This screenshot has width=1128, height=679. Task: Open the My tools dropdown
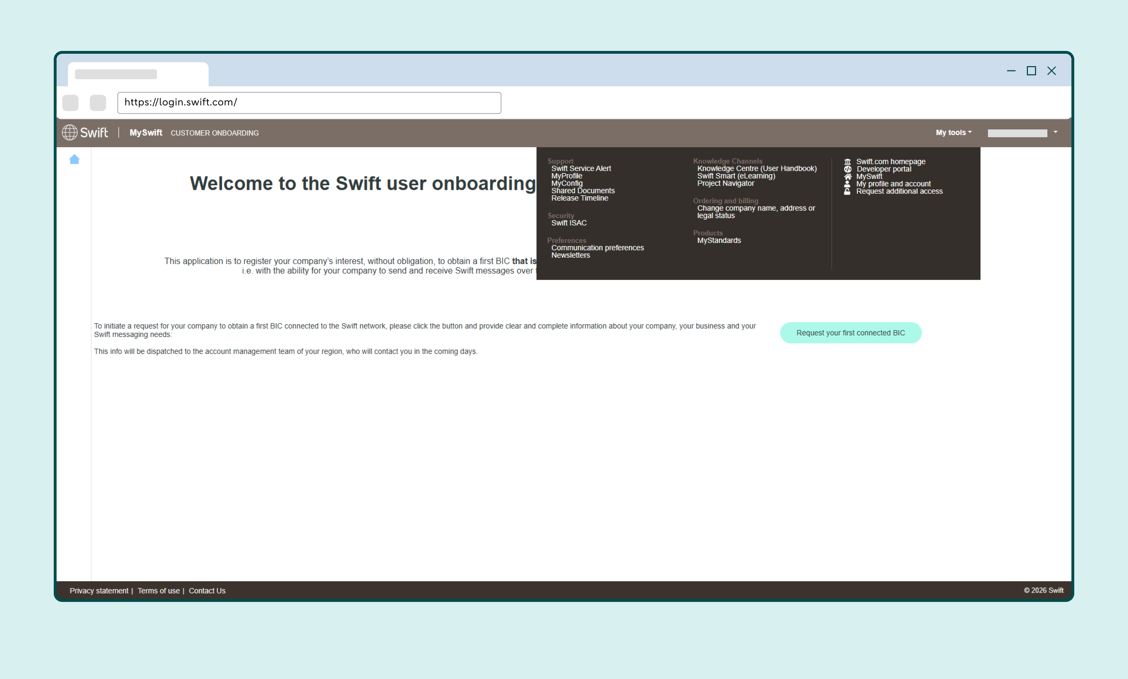pyautogui.click(x=953, y=132)
